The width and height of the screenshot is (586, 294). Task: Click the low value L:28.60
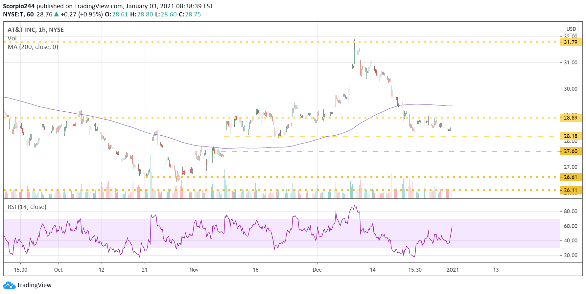pos(166,14)
